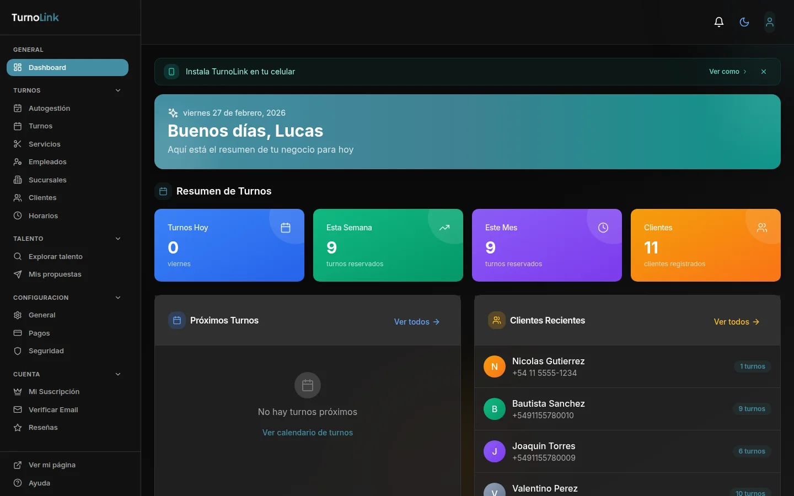Open the Horarios clock icon

[18, 215]
